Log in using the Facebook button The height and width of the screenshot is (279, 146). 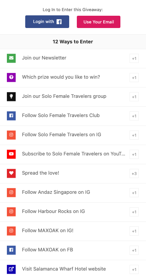click(47, 22)
